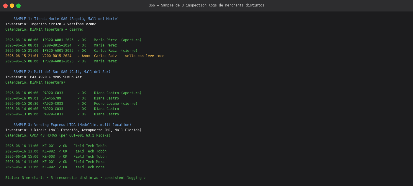Click the 'Anom' status on the V200-B015-2024 row
The width and height of the screenshot is (413, 186).
click(86, 56)
